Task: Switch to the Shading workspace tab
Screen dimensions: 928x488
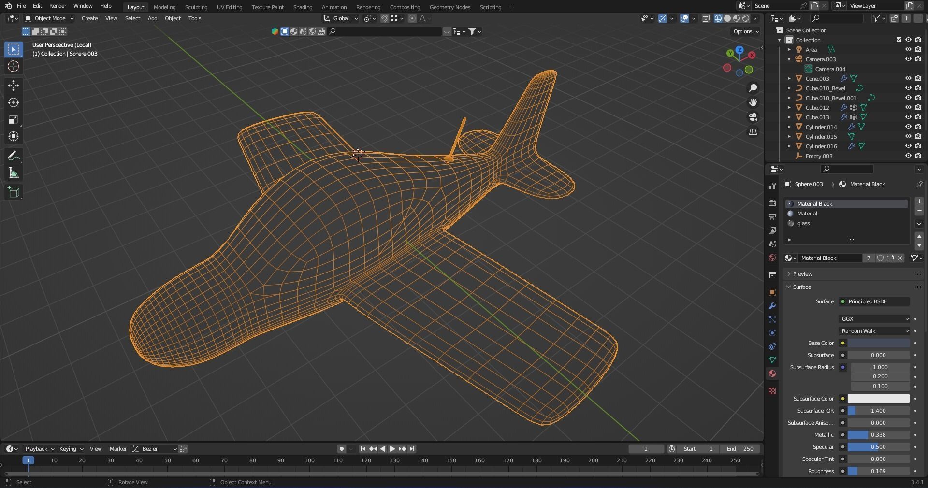Action: [303, 7]
